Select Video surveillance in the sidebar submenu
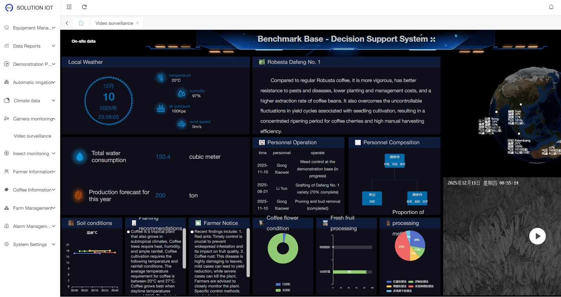The width and height of the screenshot is (561, 297). coord(32,136)
